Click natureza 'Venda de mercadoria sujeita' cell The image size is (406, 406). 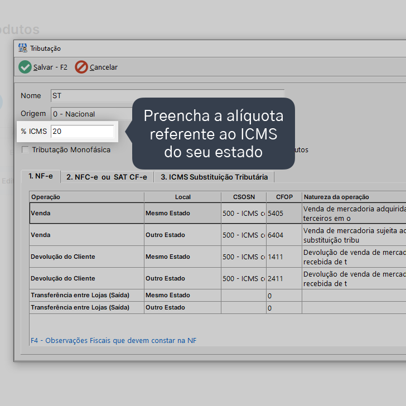click(354, 235)
